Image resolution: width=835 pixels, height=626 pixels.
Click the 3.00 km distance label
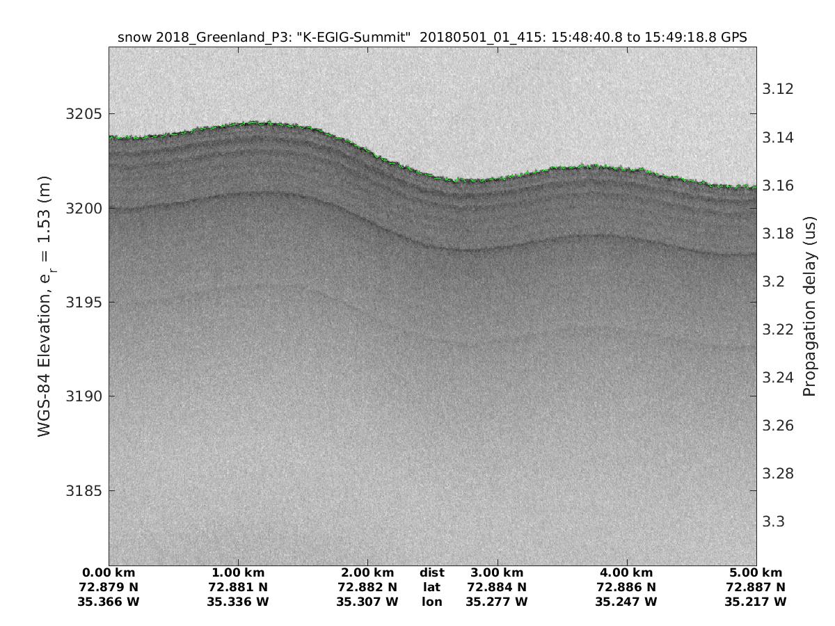coord(497,573)
